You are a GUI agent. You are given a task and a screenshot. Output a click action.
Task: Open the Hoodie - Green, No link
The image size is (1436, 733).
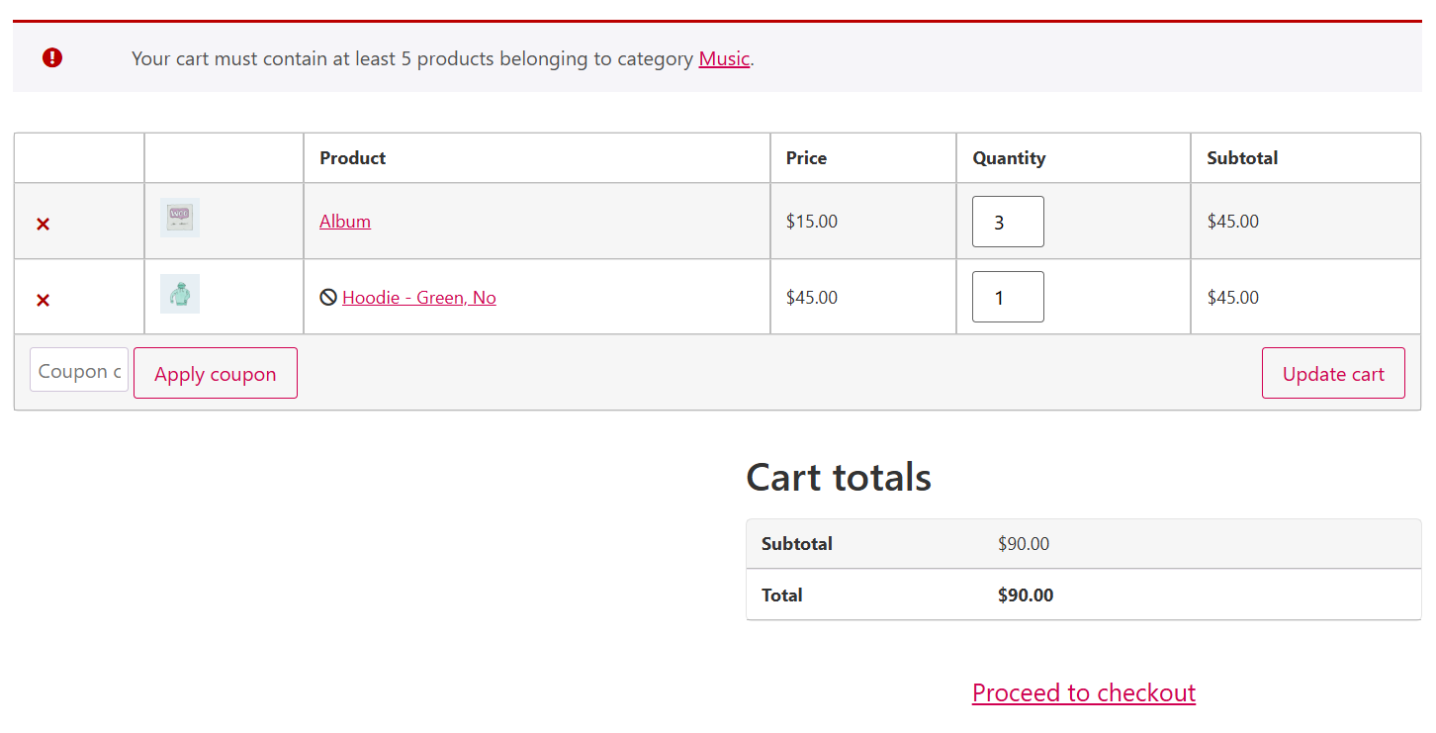(x=419, y=298)
